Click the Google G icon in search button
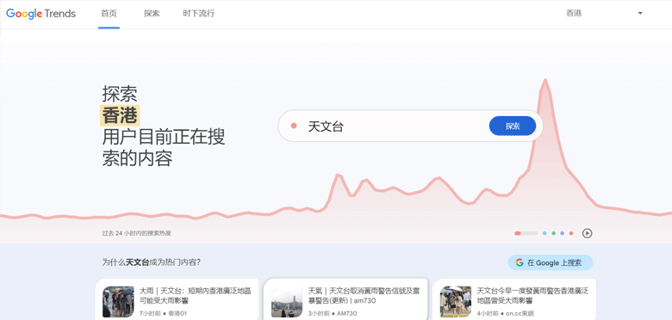 520,262
